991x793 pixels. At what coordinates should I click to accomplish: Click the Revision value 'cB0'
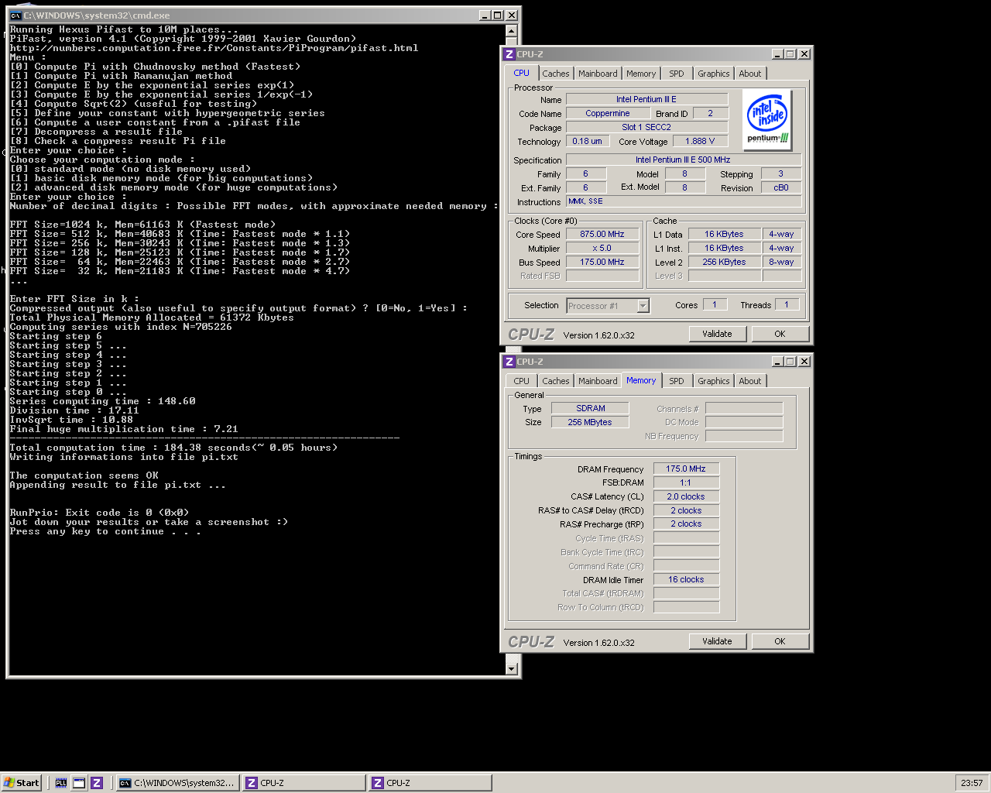point(780,187)
